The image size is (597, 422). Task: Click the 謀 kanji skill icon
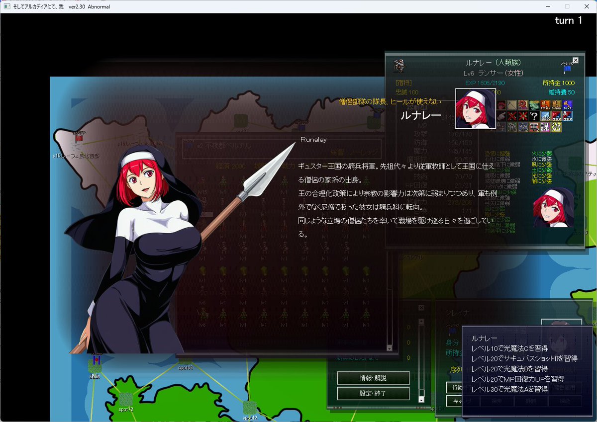tap(545, 127)
